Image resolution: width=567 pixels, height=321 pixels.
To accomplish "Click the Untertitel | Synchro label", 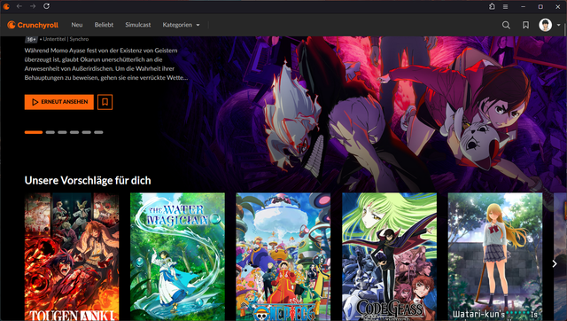I will [66, 39].
